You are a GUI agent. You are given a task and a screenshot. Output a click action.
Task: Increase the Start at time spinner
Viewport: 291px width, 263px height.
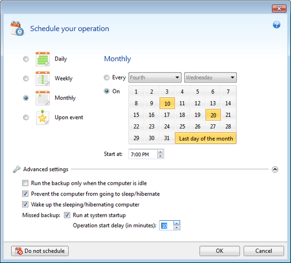click(x=160, y=152)
